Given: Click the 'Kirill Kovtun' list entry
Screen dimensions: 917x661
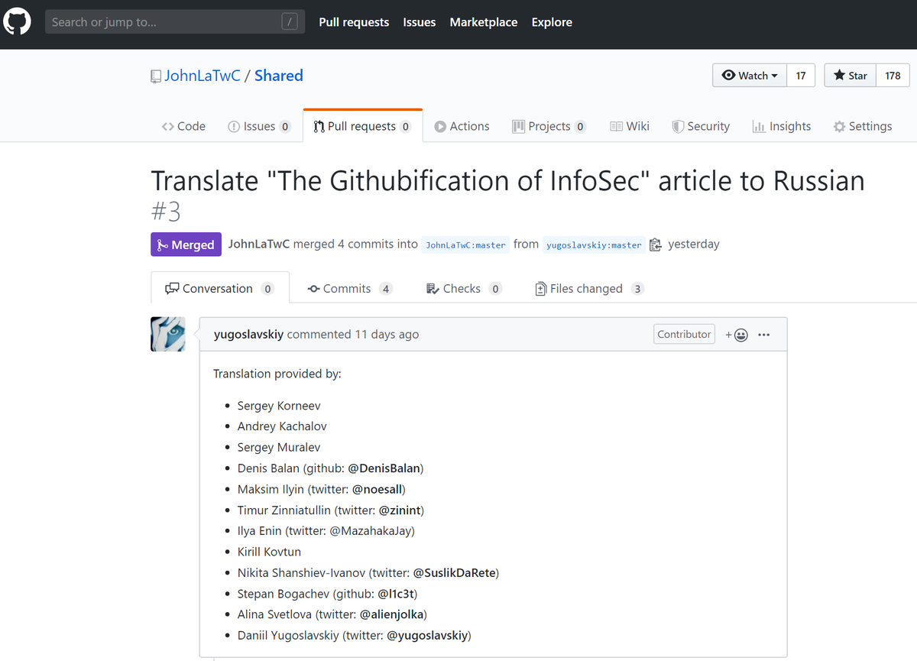Looking at the screenshot, I should (269, 552).
